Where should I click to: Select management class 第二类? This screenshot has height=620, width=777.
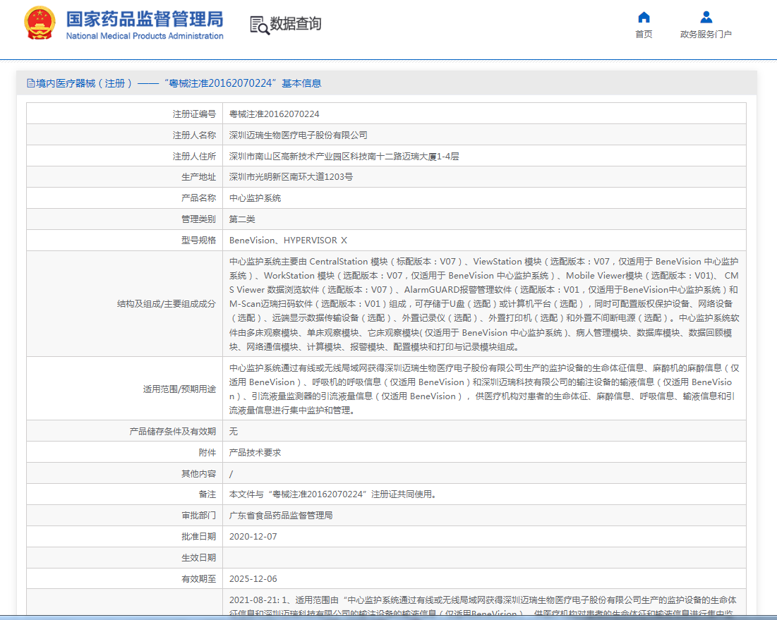coord(242,219)
